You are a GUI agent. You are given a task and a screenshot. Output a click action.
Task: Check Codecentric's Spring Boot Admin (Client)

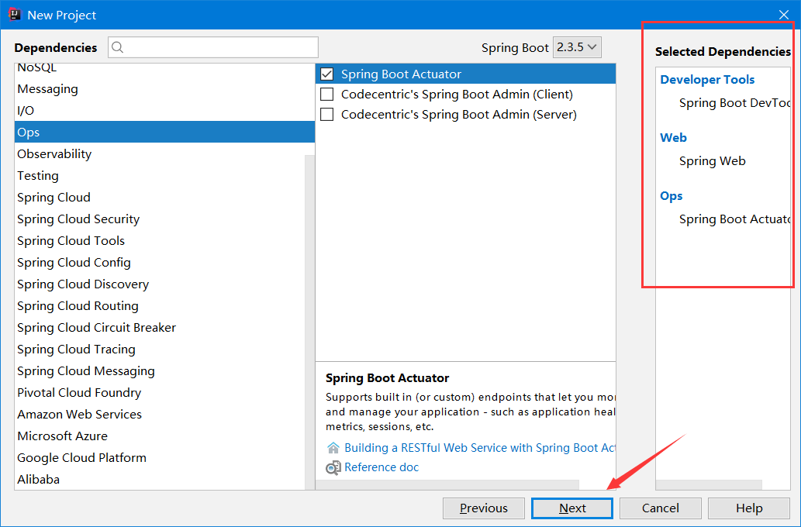tap(327, 95)
